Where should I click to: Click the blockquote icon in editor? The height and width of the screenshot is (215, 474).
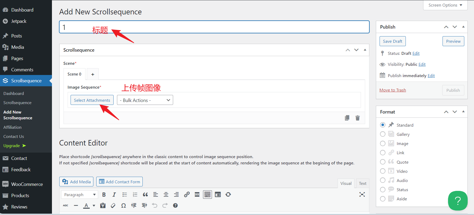pos(145,195)
